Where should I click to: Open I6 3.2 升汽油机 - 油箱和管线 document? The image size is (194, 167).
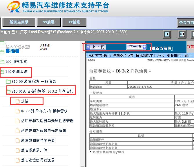44,111
